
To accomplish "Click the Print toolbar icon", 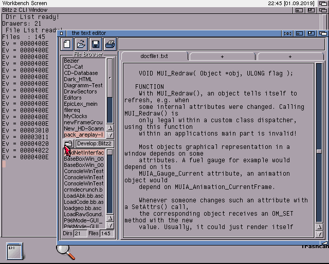I will pyautogui.click(x=110, y=44).
